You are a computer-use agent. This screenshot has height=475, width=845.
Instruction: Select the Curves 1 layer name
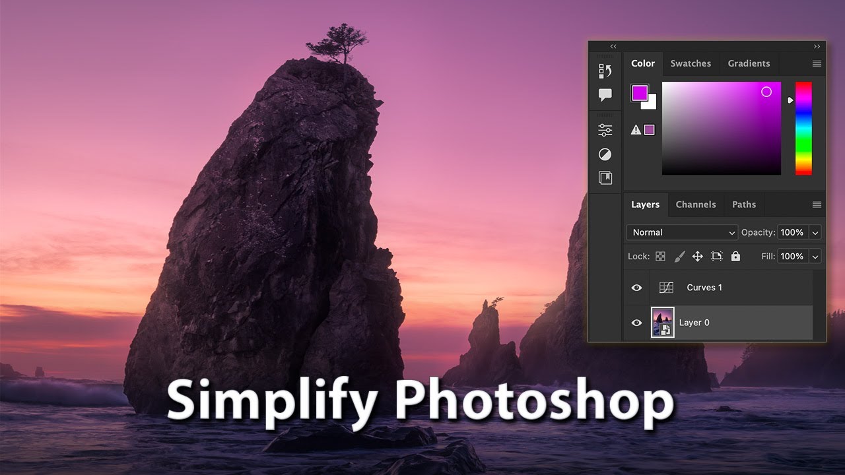tap(704, 288)
